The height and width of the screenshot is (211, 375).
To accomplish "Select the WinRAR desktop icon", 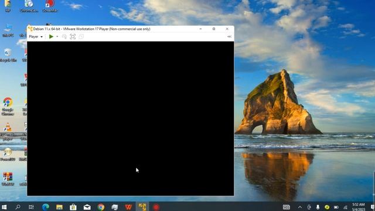I will click(x=8, y=179).
